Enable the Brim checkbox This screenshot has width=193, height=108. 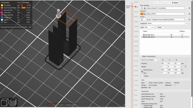(x=163, y=27)
